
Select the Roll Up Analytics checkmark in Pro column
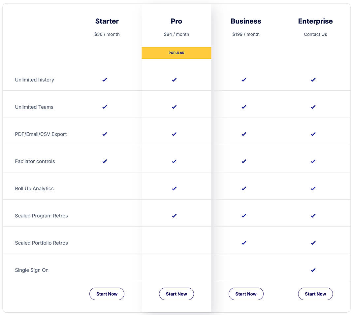(174, 188)
